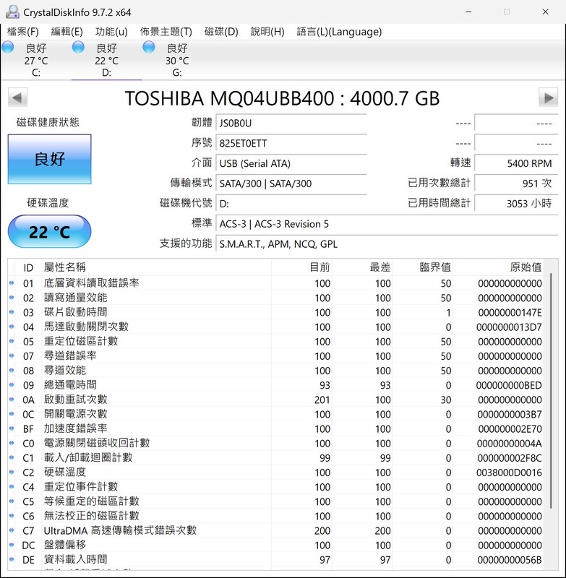Select attribute row 開關電源次數

pyautogui.click(x=275, y=414)
